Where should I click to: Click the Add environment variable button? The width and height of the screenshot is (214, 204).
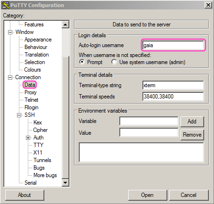pyautogui.click(x=192, y=122)
